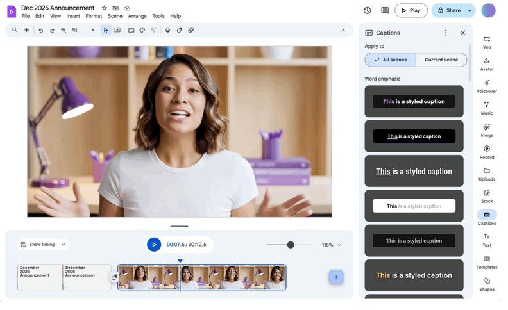Image resolution: width=508 pixels, height=310 pixels.
Task: Click the zoom magnifier icon
Action: [x=63, y=30]
